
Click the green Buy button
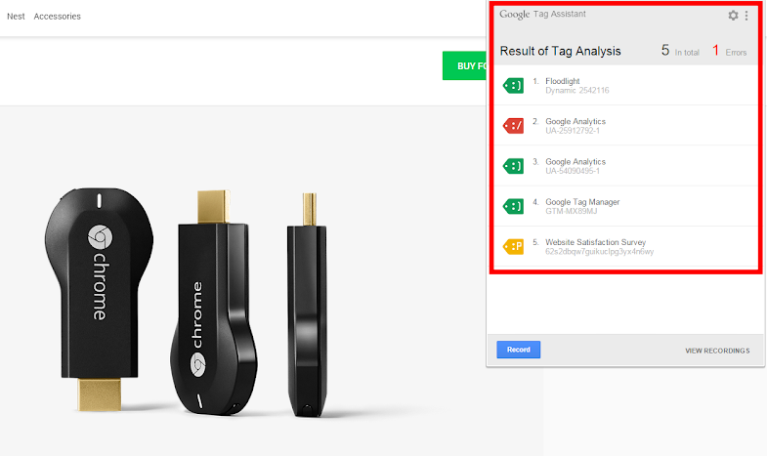[x=464, y=66]
